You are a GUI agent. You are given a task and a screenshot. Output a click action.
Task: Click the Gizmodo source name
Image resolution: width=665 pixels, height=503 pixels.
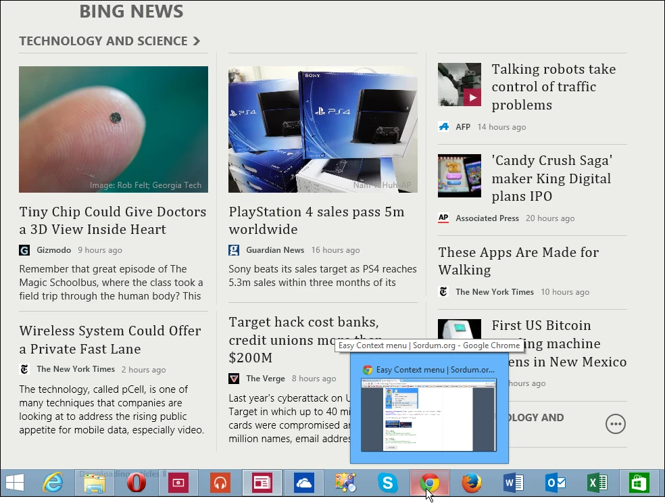tap(54, 250)
